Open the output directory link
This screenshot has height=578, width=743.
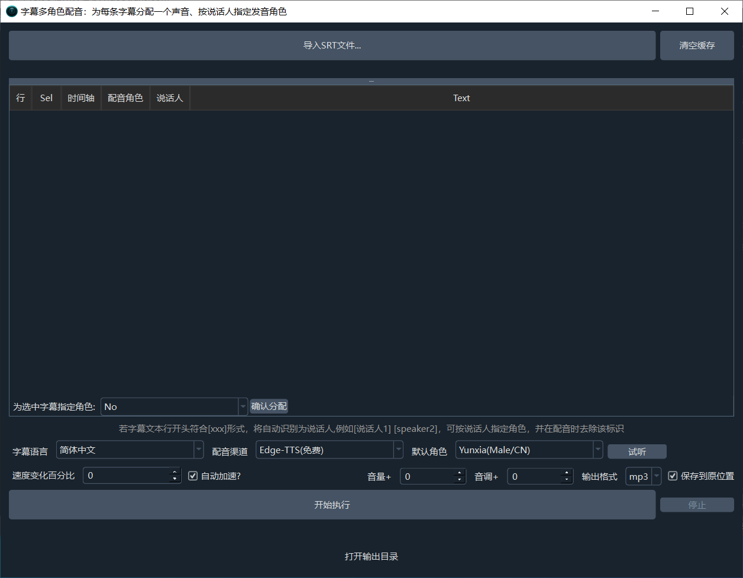coord(371,556)
